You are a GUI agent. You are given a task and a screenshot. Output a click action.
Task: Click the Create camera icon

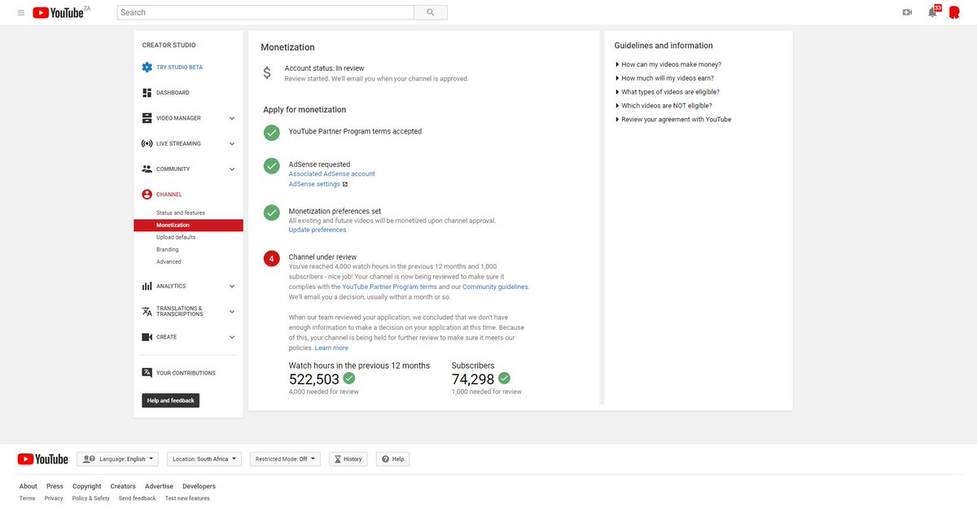(x=147, y=337)
